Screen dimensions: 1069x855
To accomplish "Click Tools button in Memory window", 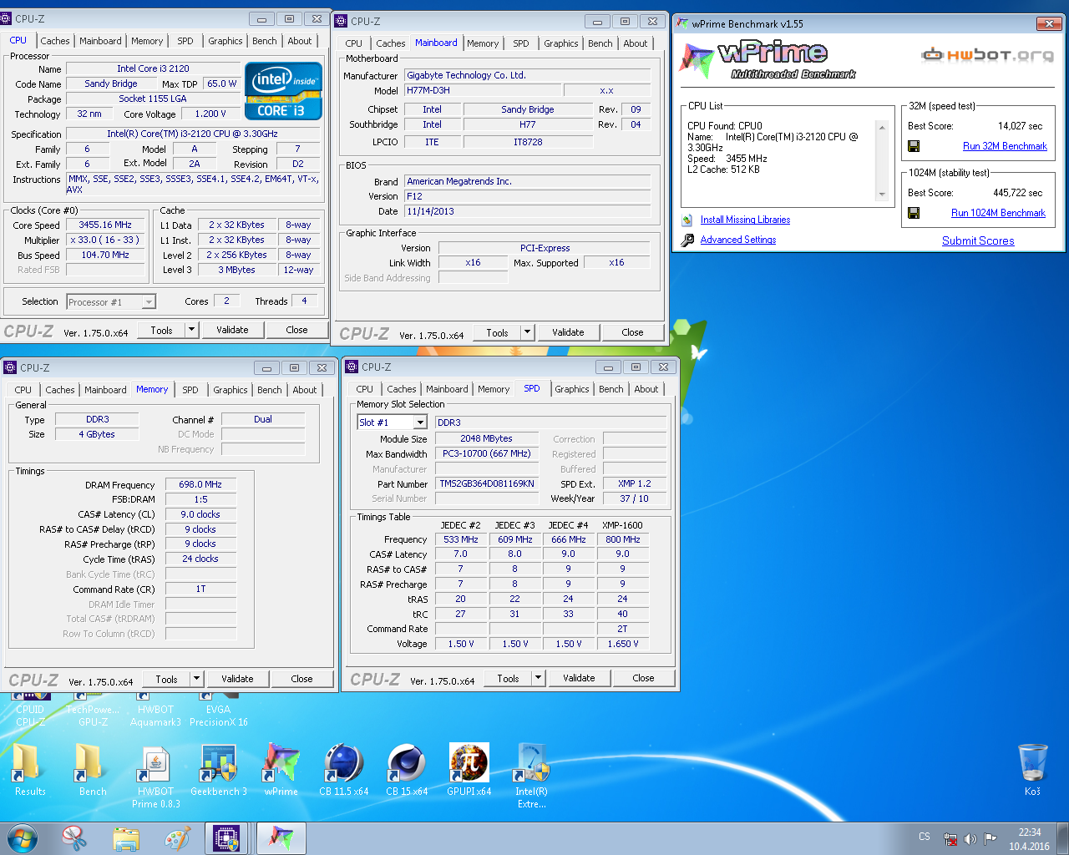I will pyautogui.click(x=166, y=679).
